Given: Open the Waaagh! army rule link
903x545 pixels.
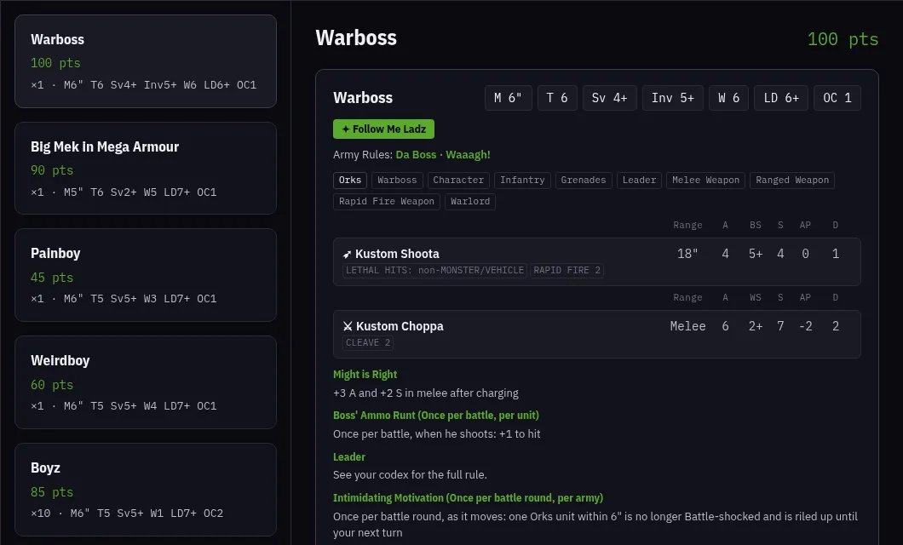Looking at the screenshot, I should pos(468,155).
